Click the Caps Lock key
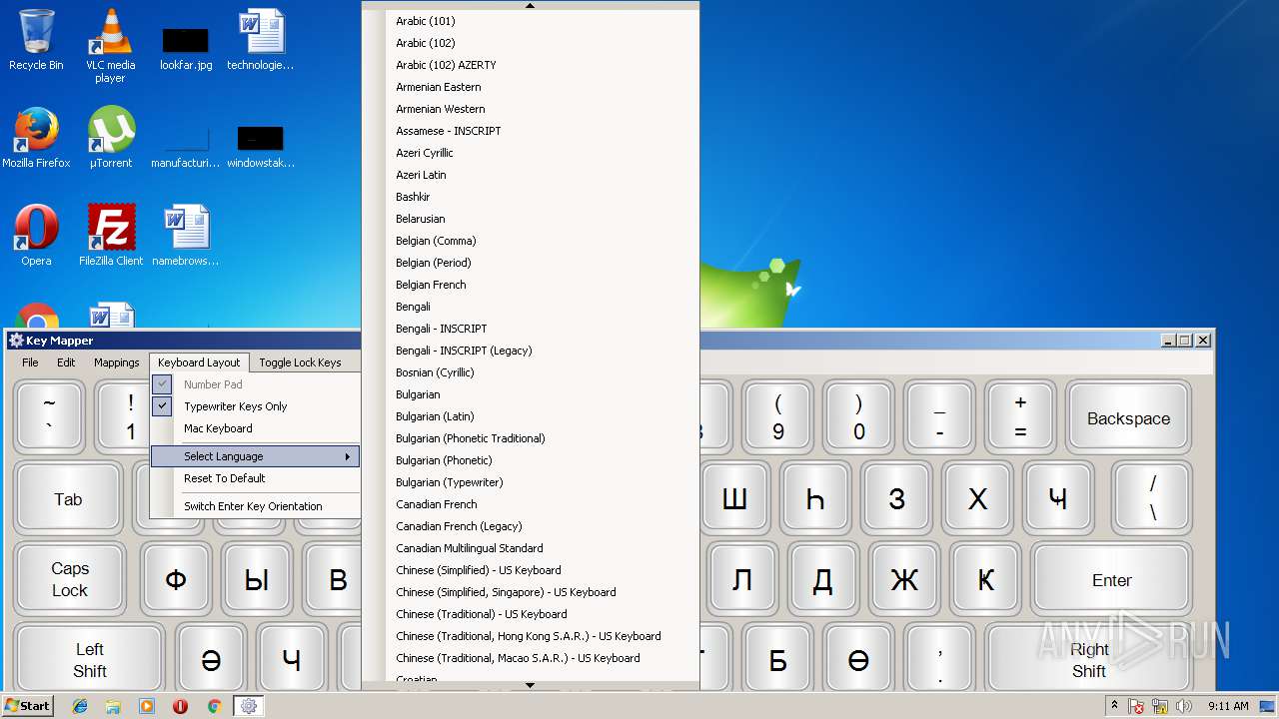 pyautogui.click(x=70, y=579)
